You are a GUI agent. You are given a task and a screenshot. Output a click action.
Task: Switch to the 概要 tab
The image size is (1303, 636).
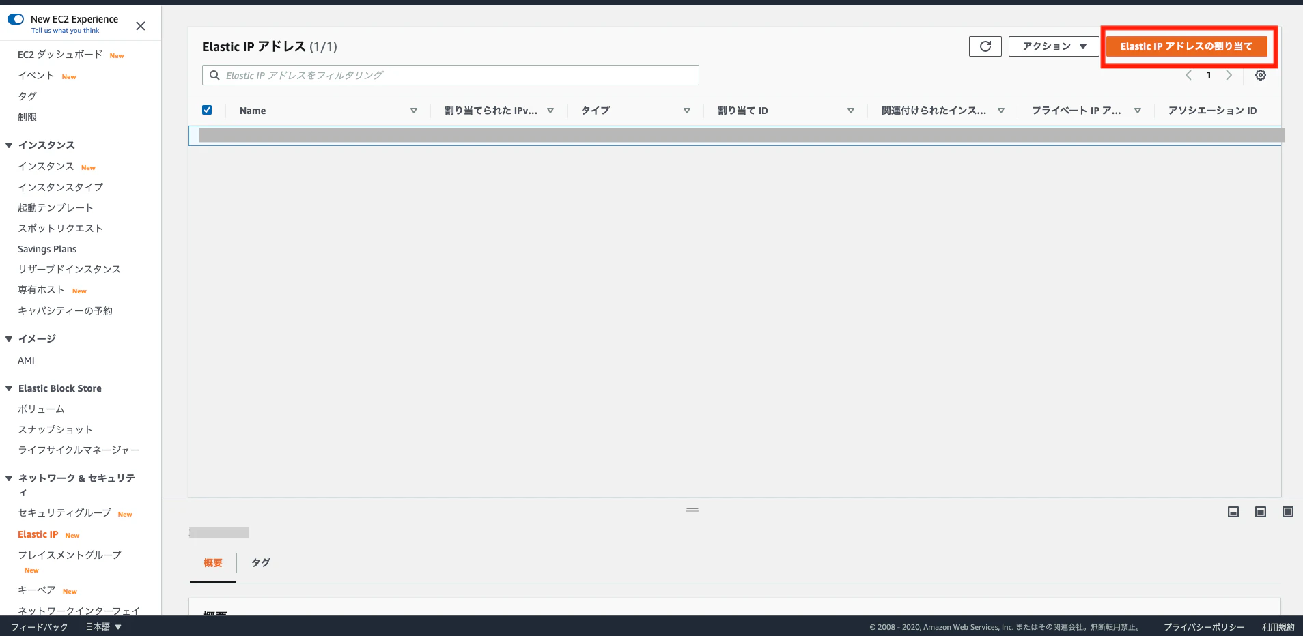click(213, 563)
